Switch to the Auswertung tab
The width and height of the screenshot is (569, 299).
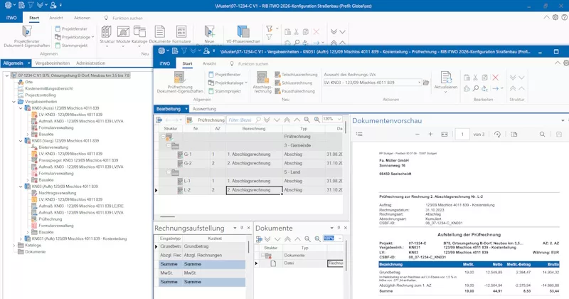point(204,109)
